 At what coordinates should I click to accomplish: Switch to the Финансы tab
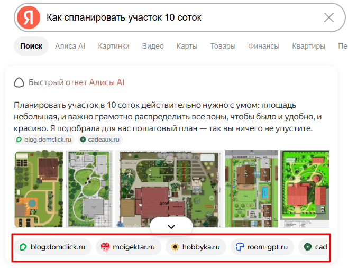point(263,46)
